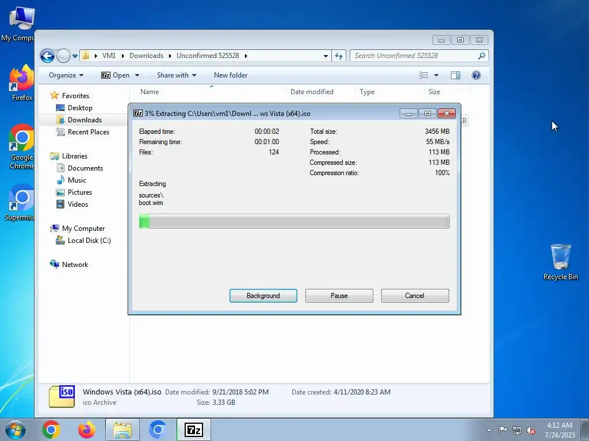Minimize the 7-Zip extracting dialog
The height and width of the screenshot is (441, 589).
[408, 113]
